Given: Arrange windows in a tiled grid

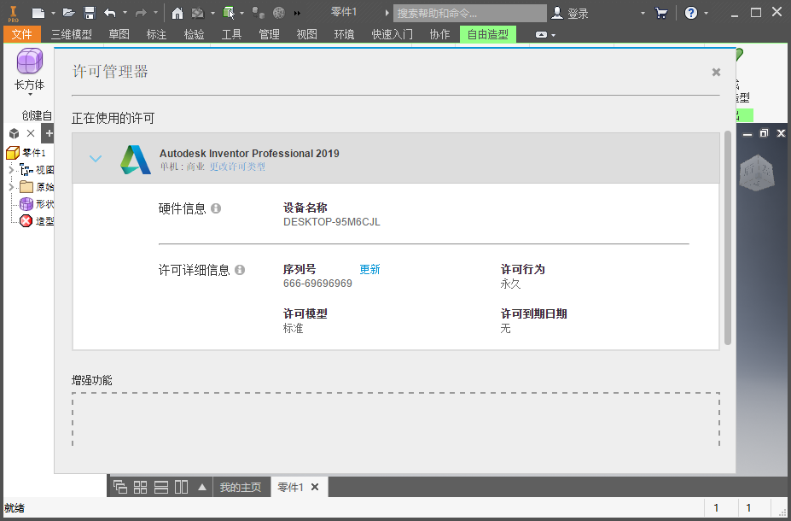Looking at the screenshot, I should (x=140, y=487).
